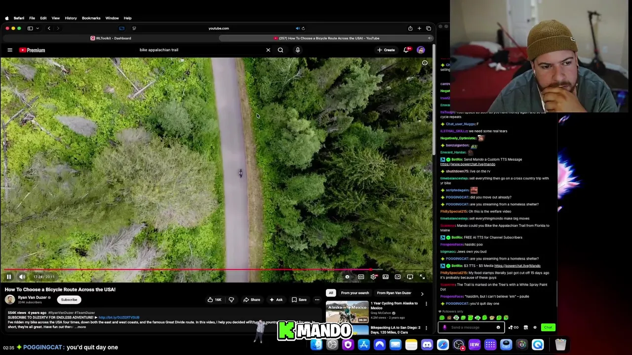Toggle autoplay switch in player
The height and width of the screenshot is (355, 632).
point(347,277)
